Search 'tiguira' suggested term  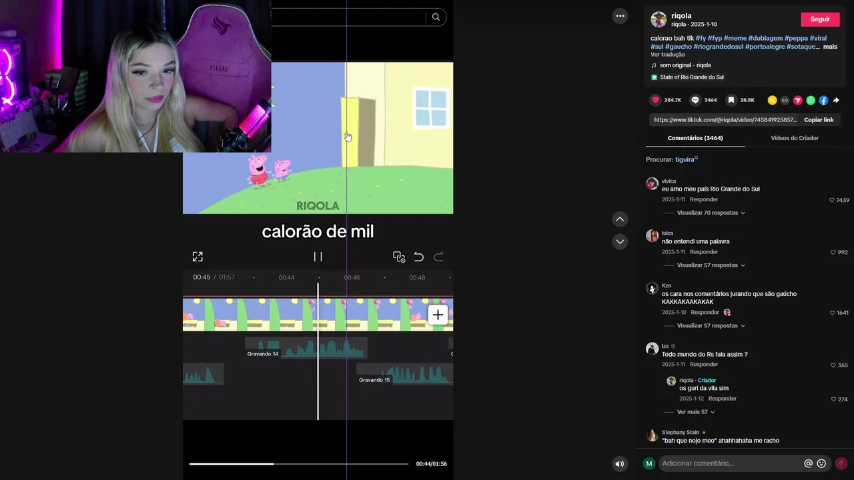(687, 159)
